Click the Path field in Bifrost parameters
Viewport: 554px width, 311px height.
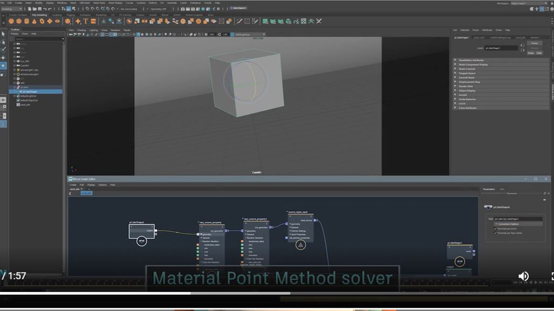518,219
